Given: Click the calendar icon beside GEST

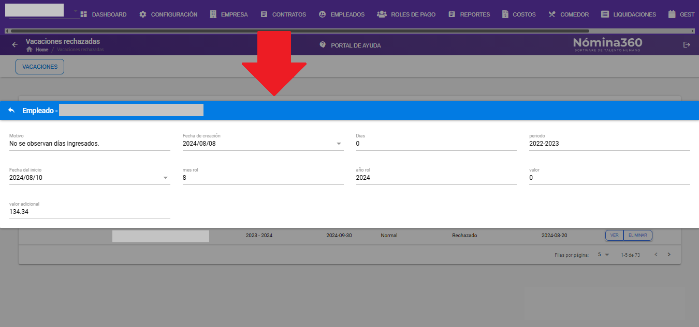Looking at the screenshot, I should coord(672,14).
